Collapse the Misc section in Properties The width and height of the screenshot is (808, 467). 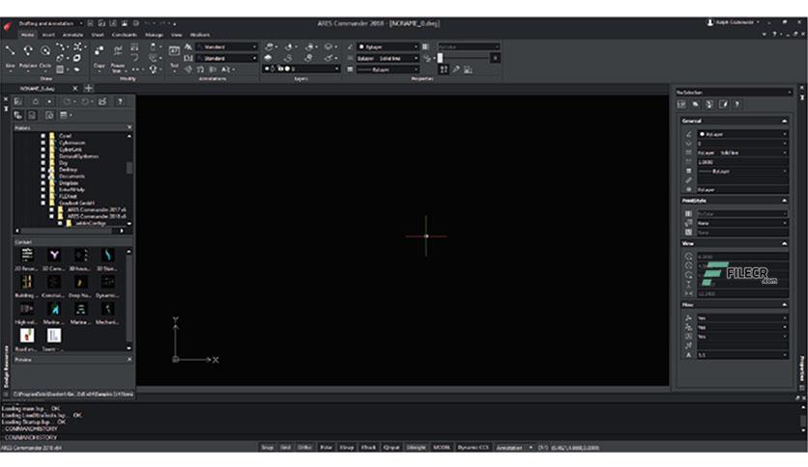(x=784, y=305)
